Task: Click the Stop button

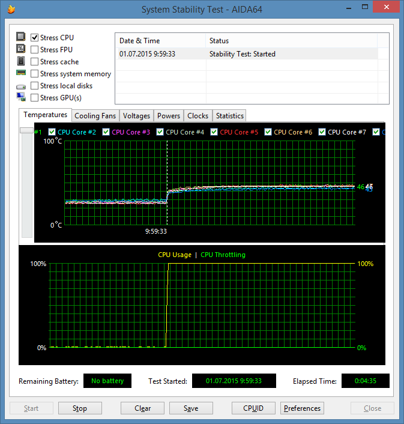Action: click(80, 408)
